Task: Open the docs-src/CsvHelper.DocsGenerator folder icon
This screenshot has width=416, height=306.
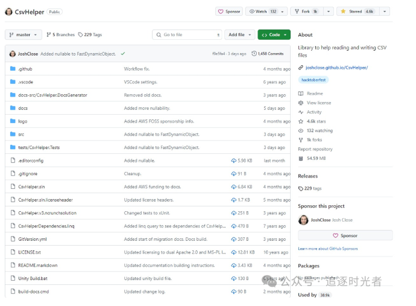Action: pos(13,95)
